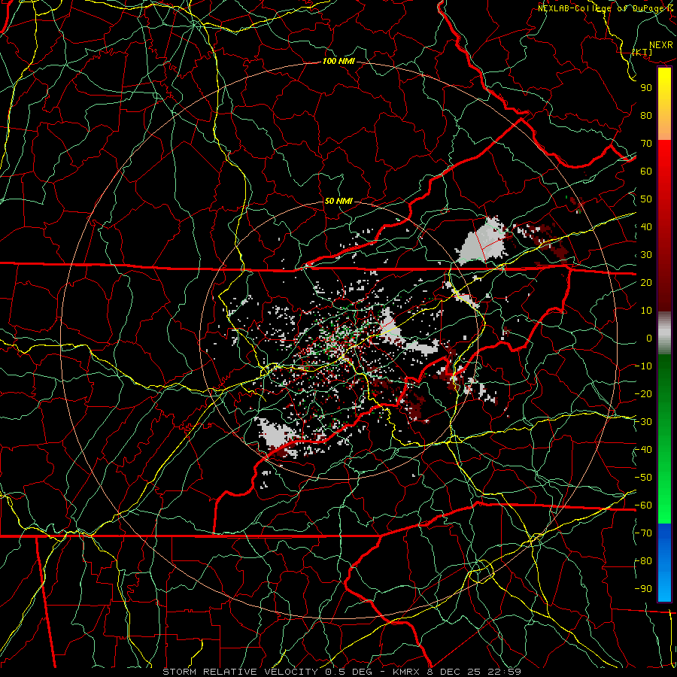This screenshot has width=677, height=677.
Task: Click the scale value "80"
Action: coord(646,116)
